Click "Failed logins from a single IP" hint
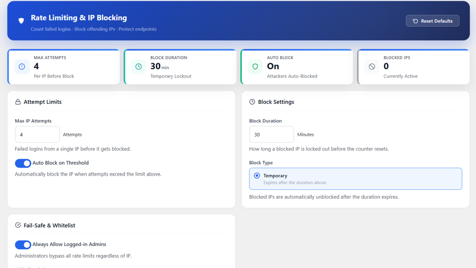The image size is (476, 268). click(x=73, y=149)
